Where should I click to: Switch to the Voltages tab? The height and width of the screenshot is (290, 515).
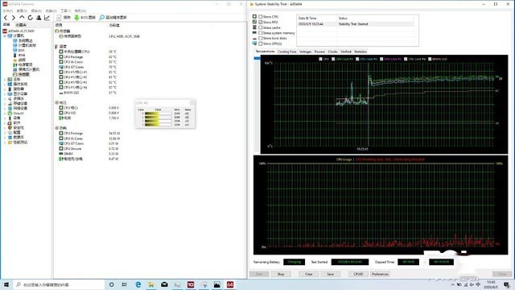[305, 52]
